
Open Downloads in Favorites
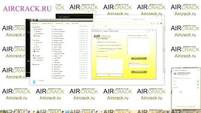point(39,29)
